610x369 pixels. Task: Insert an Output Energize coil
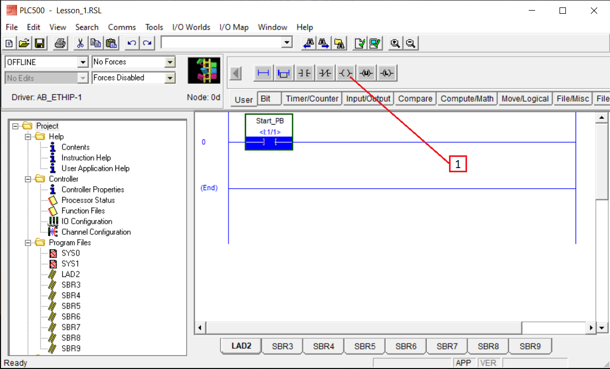pos(345,73)
